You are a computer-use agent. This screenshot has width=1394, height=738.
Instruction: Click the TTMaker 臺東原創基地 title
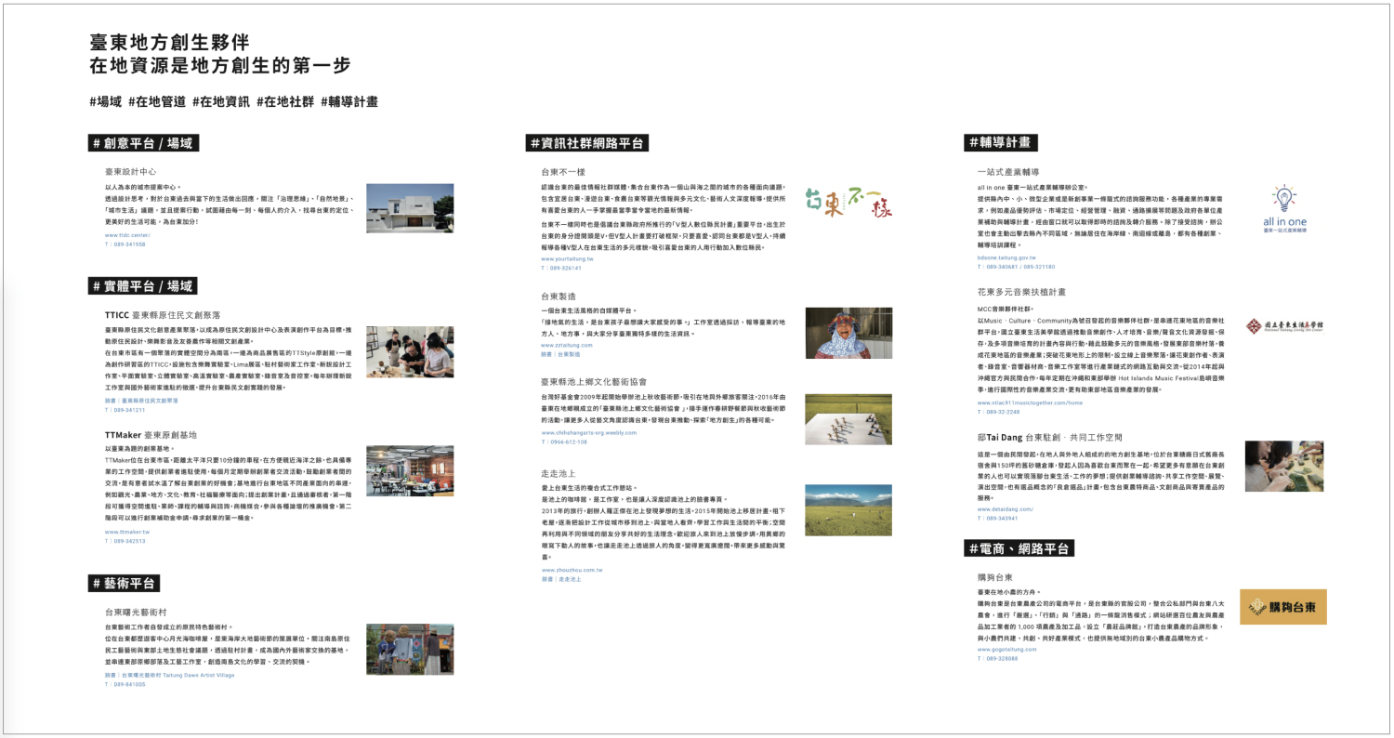[x=151, y=435]
